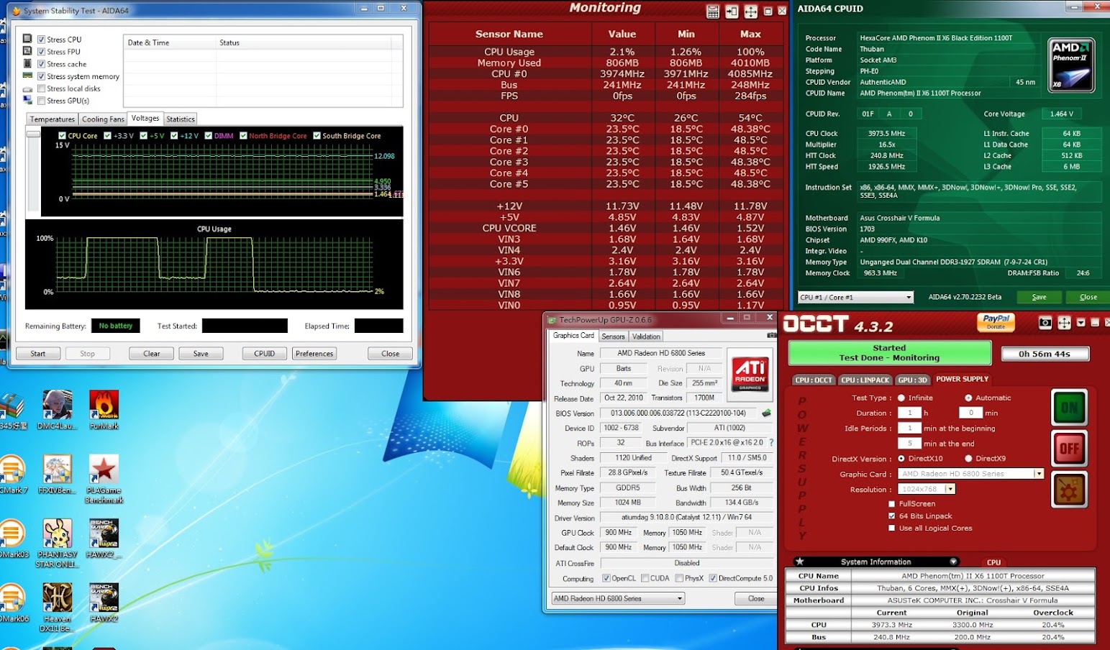Open the FFXIV Benchmark desktop shortcut
This screenshot has height=650, width=1110.
pos(57,475)
